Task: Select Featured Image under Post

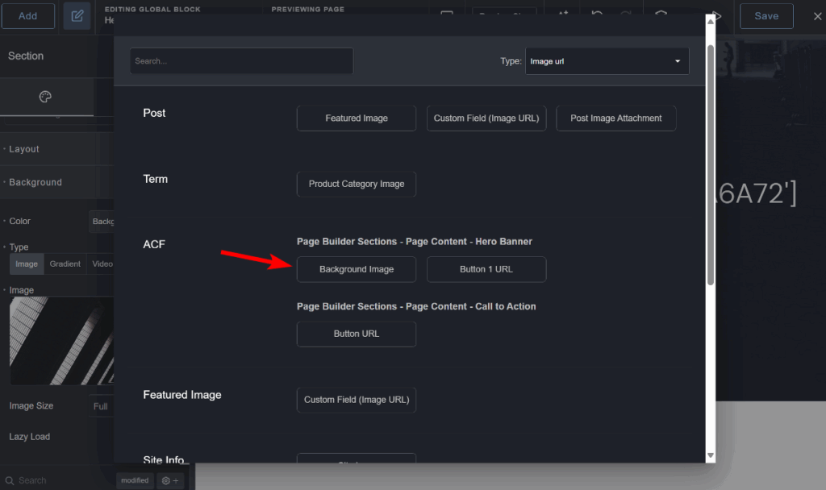Action: coord(356,118)
